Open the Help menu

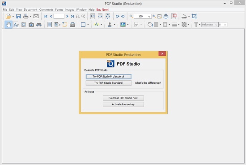click(91, 9)
